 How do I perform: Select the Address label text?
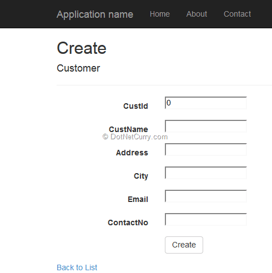(132, 153)
